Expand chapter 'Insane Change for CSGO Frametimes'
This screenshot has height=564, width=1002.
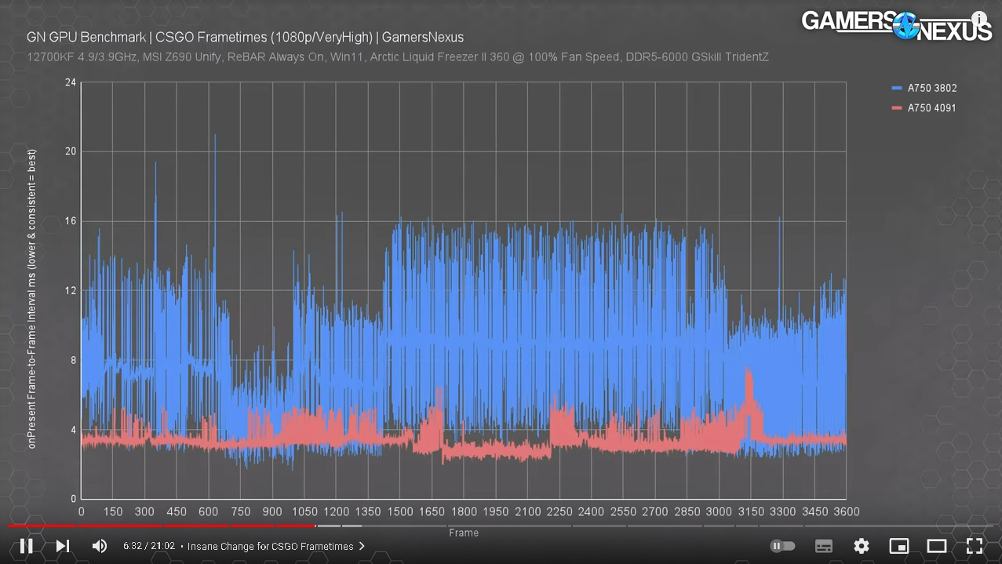pyautogui.click(x=276, y=546)
